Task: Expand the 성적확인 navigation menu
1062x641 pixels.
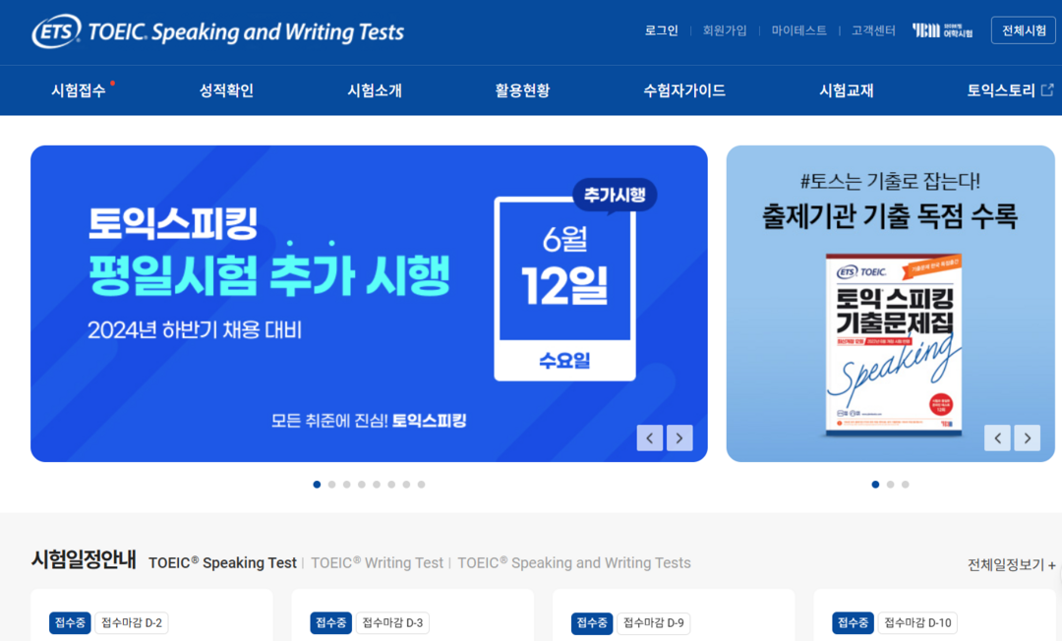Action: 226,90
